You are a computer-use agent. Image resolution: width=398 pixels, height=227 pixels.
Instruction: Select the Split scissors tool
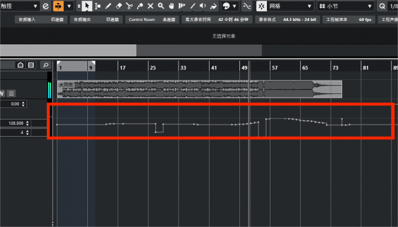pyautogui.click(x=129, y=6)
